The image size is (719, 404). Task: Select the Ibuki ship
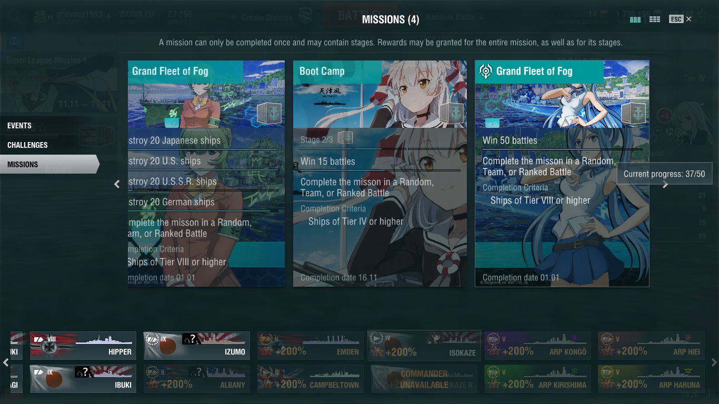(83, 379)
